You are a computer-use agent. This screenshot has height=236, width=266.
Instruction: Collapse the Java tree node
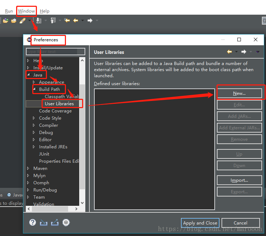tap(29, 75)
